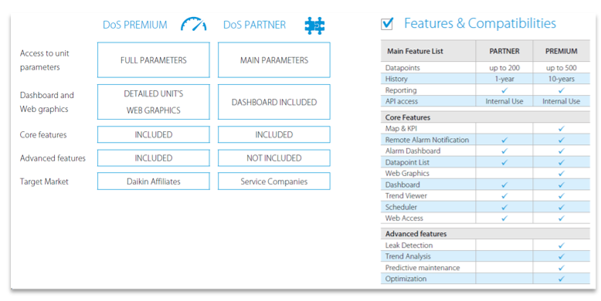Click PARTNER checkmark in Datapoint List row
Screen dimensions: 601x301
(504, 162)
